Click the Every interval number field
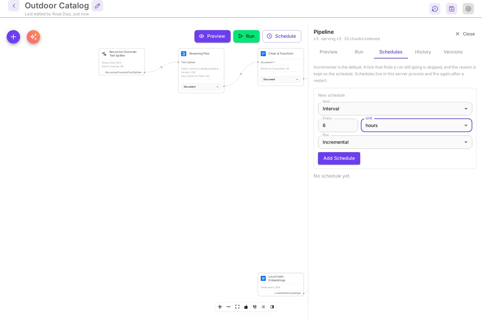Viewport: 482px width, 321px height. (338, 125)
